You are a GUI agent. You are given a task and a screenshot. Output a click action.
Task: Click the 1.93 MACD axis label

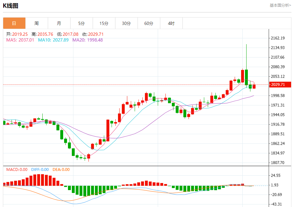pyautogui.click(x=275, y=185)
